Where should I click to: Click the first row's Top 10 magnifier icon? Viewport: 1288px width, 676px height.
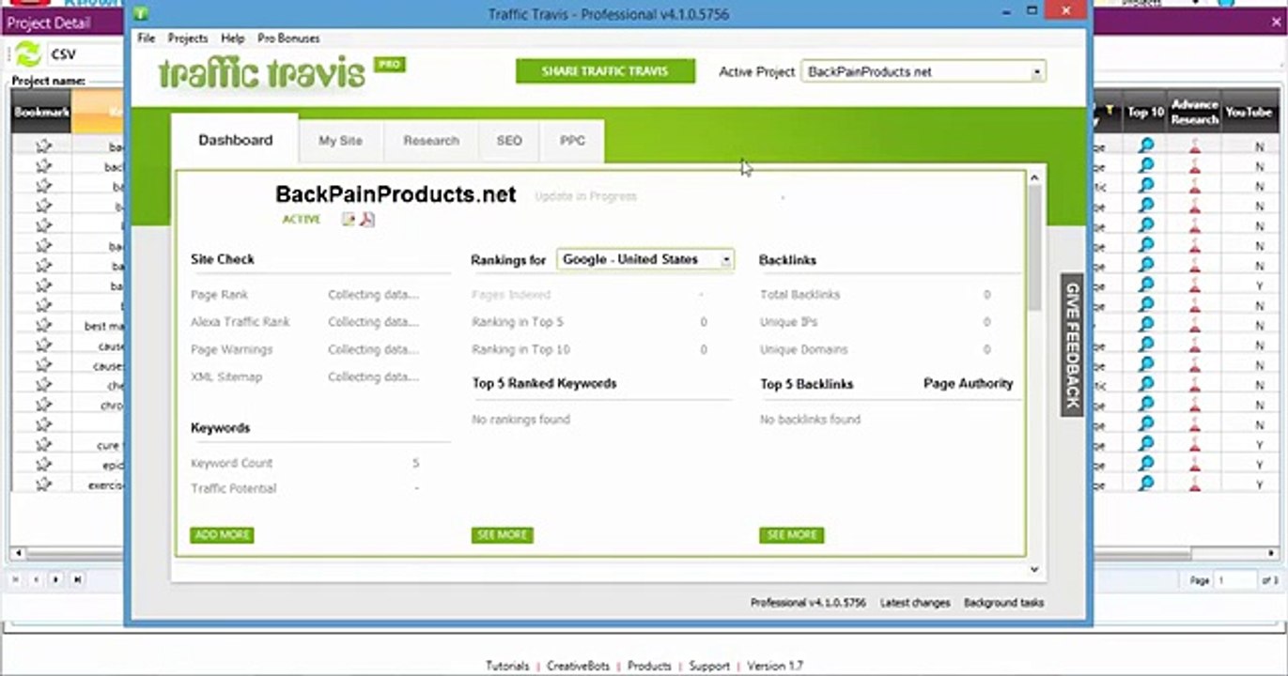pyautogui.click(x=1145, y=146)
